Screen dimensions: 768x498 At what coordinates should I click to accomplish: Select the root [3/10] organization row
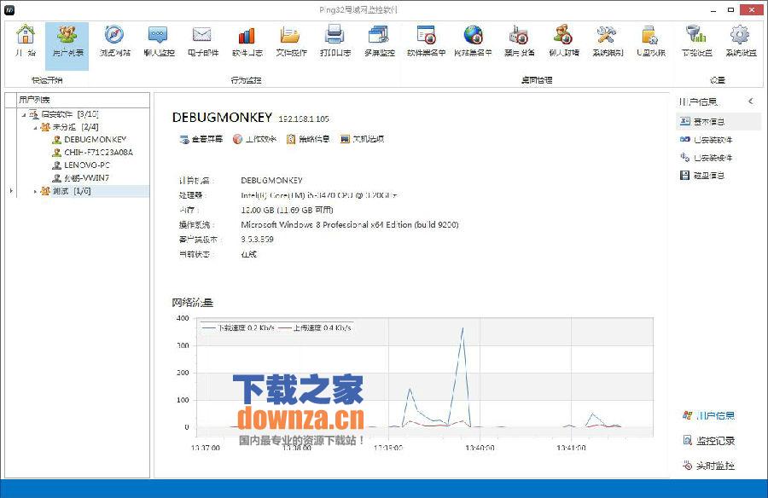pos(64,114)
